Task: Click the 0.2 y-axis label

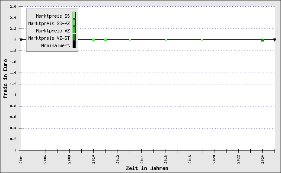Action: pyautogui.click(x=13, y=139)
